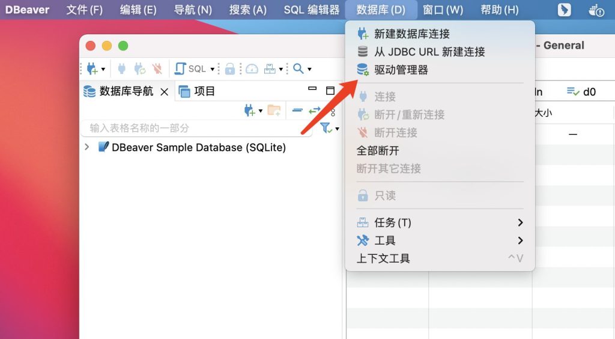This screenshot has width=615, height=339.
Task: Expand the 工具 submenu chevron
Action: coord(520,240)
